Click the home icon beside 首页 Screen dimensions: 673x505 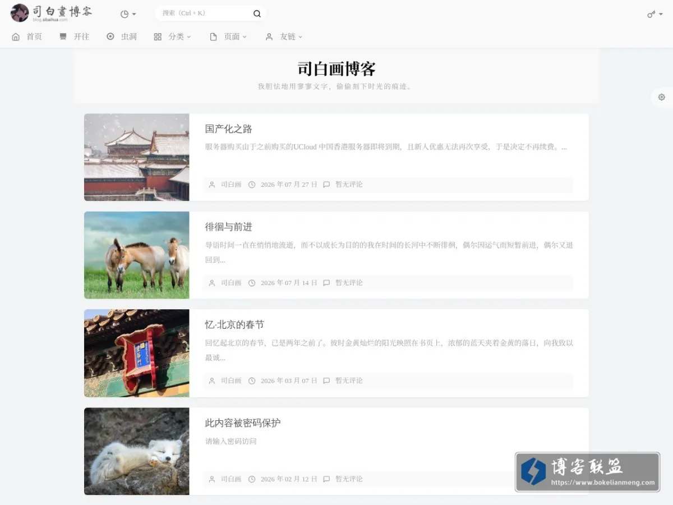click(16, 36)
